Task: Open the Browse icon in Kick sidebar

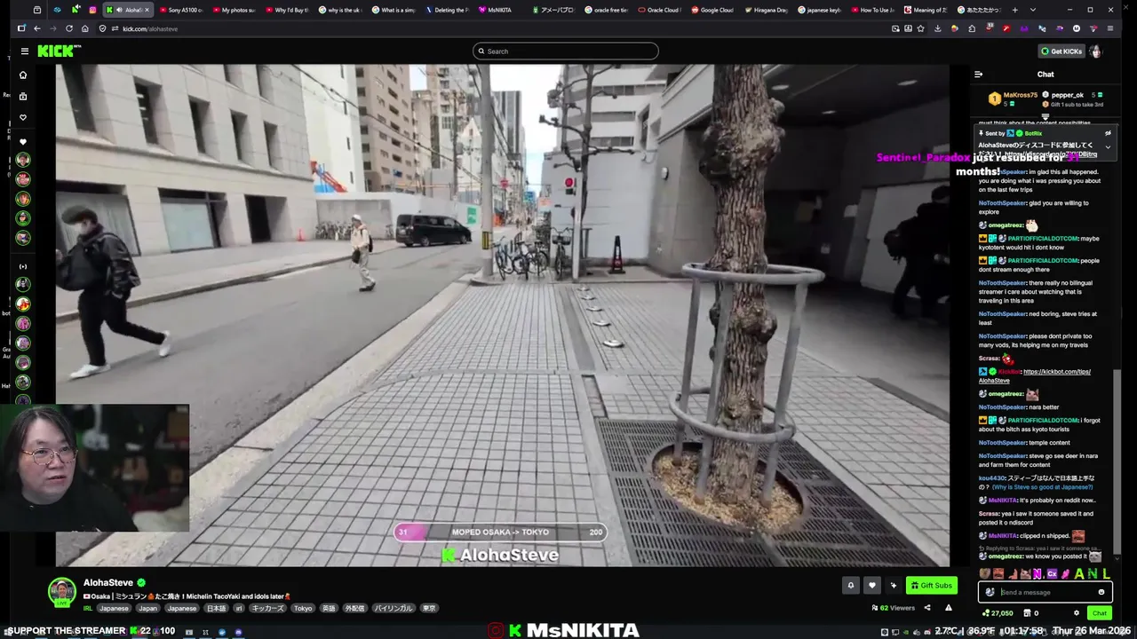Action: (23, 96)
